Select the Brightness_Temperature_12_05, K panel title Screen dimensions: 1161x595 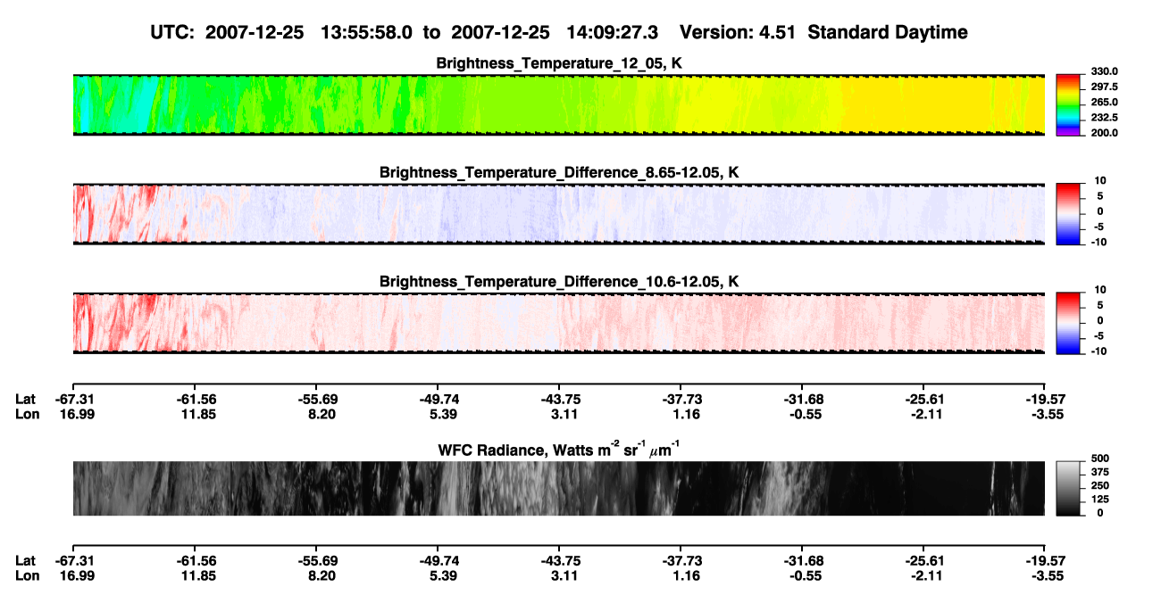point(559,63)
